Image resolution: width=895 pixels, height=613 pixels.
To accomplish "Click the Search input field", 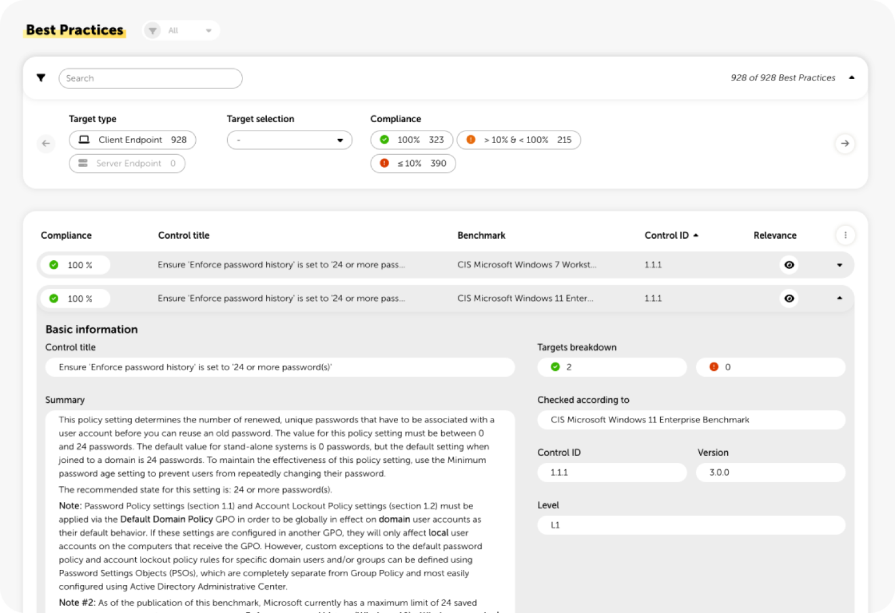I will [150, 79].
